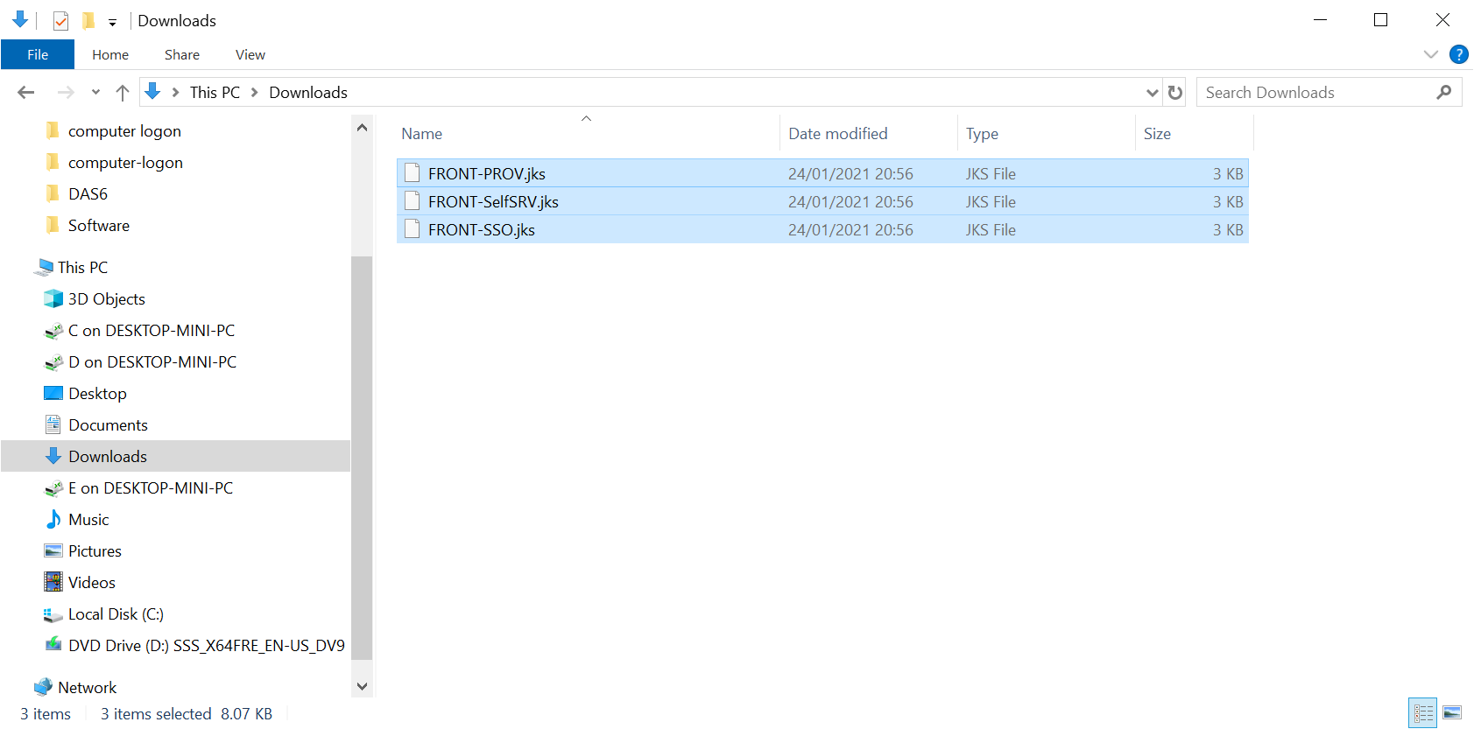The height and width of the screenshot is (729, 1474).
Task: Go forward with the Forward arrow
Action: (x=66, y=92)
